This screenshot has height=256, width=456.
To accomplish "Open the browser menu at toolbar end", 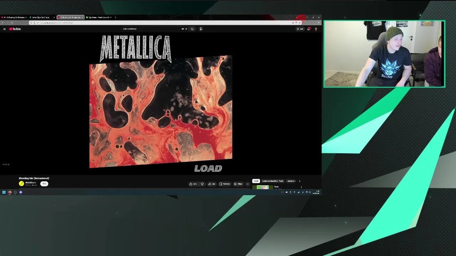I will (x=318, y=23).
